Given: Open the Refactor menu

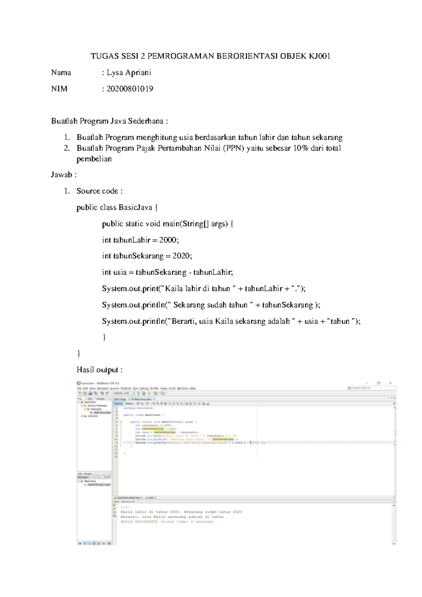Looking at the screenshot, I should click(126, 388).
